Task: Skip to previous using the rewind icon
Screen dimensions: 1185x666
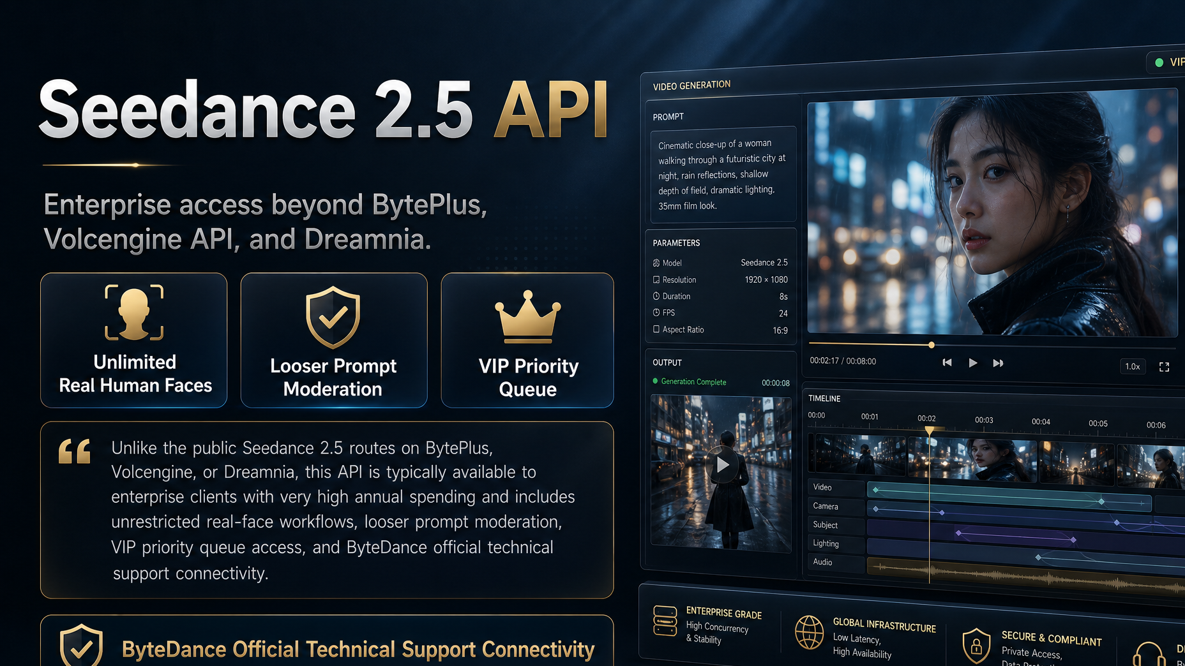Action: 947,362
